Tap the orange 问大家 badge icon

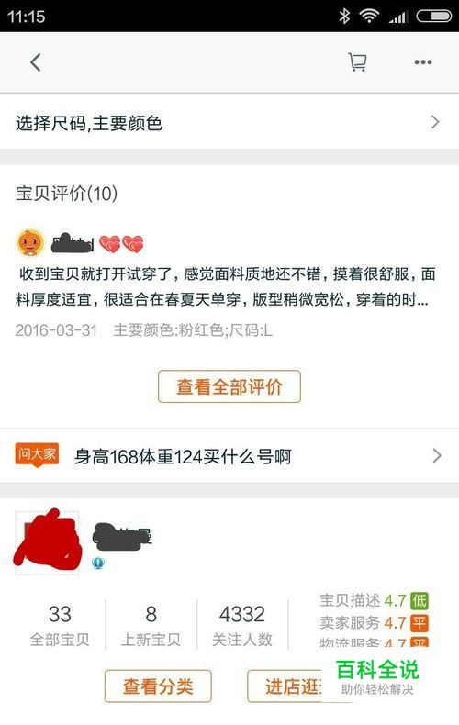pos(37,454)
